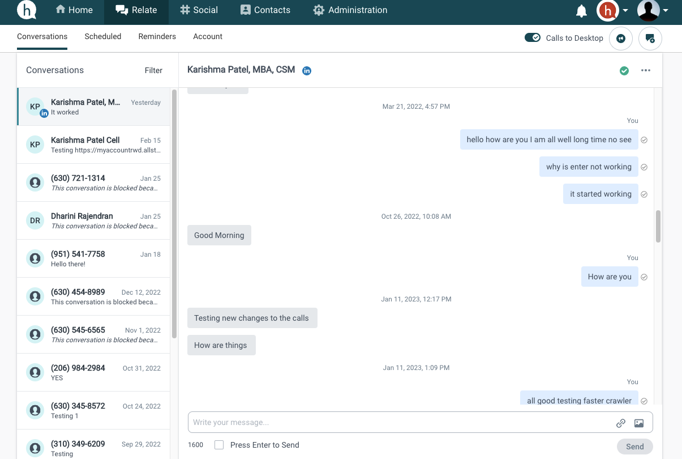Insert an image with the picture icon

click(639, 423)
